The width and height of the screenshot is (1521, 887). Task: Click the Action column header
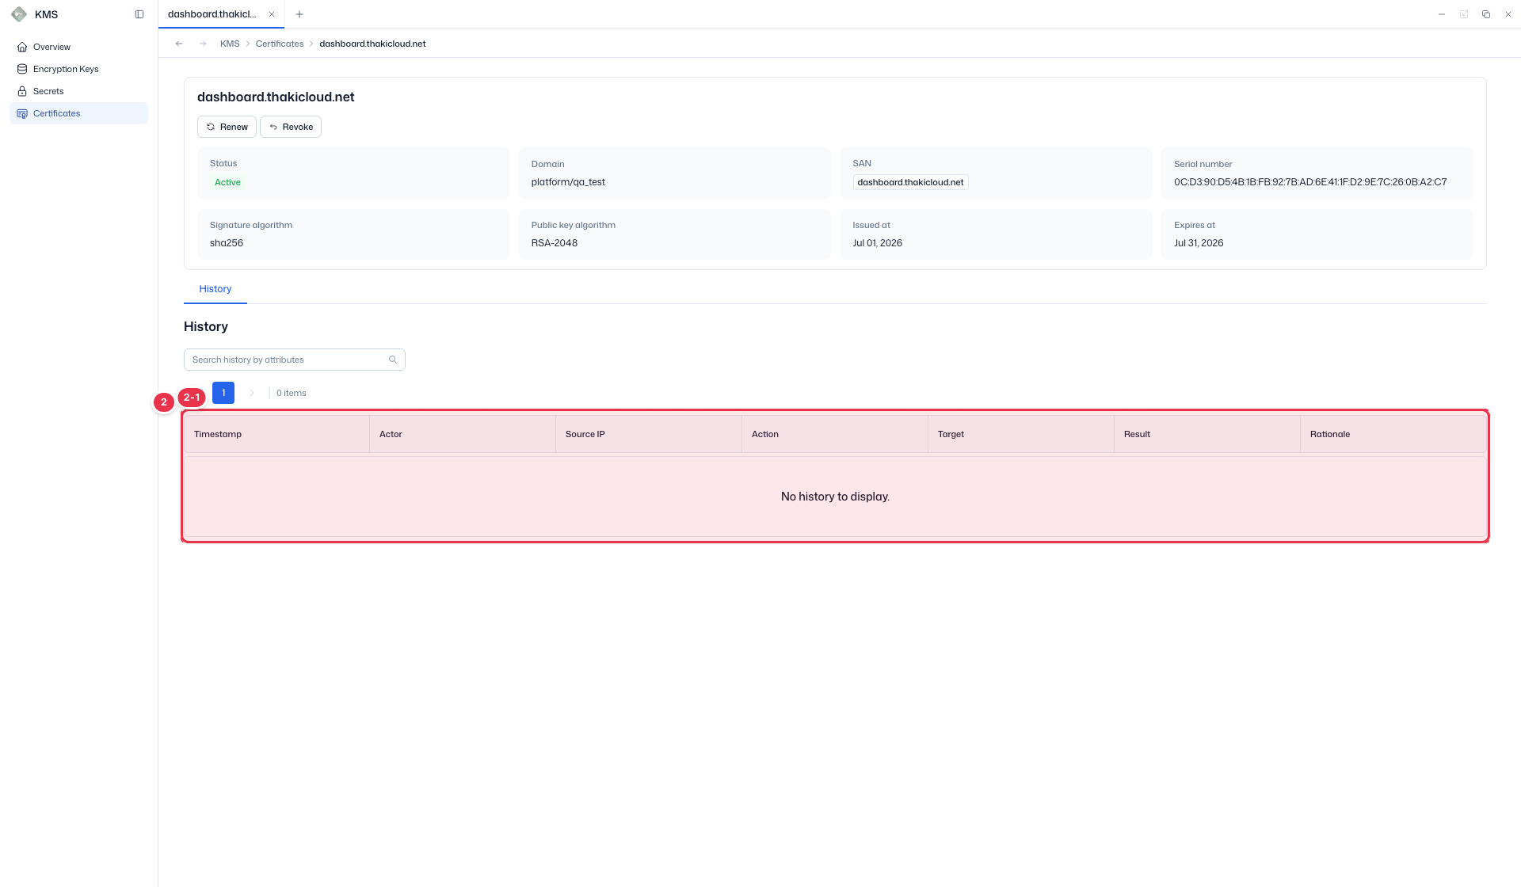pyautogui.click(x=835, y=434)
